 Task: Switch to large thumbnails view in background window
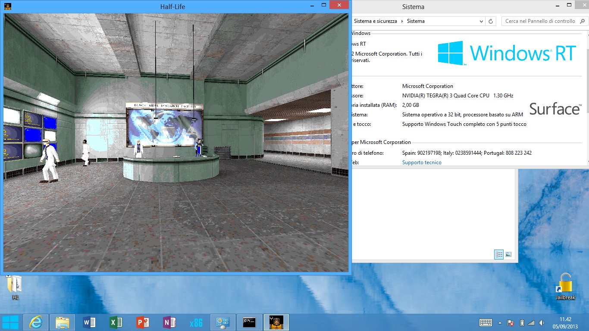(508, 254)
